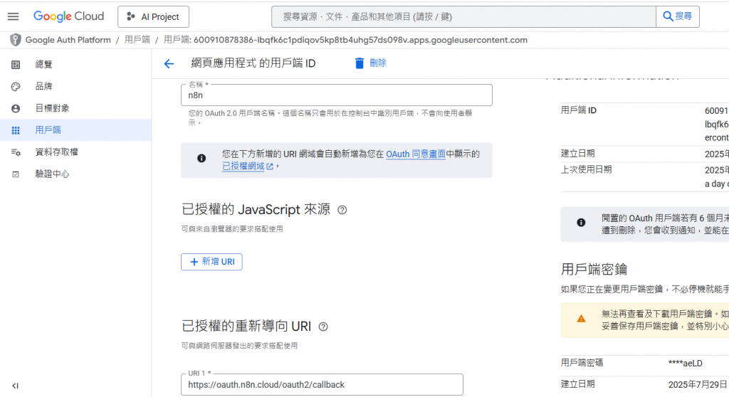Screen dimensions: 729x397
Task: Click the 目標對象 person icon
Action: click(x=16, y=108)
